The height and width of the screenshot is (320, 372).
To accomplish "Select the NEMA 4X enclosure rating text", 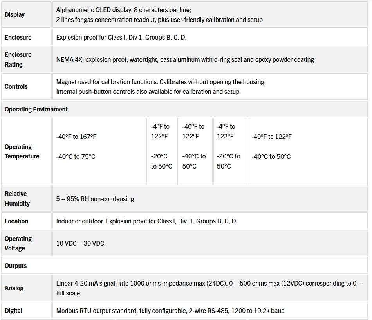I will coord(185,60).
